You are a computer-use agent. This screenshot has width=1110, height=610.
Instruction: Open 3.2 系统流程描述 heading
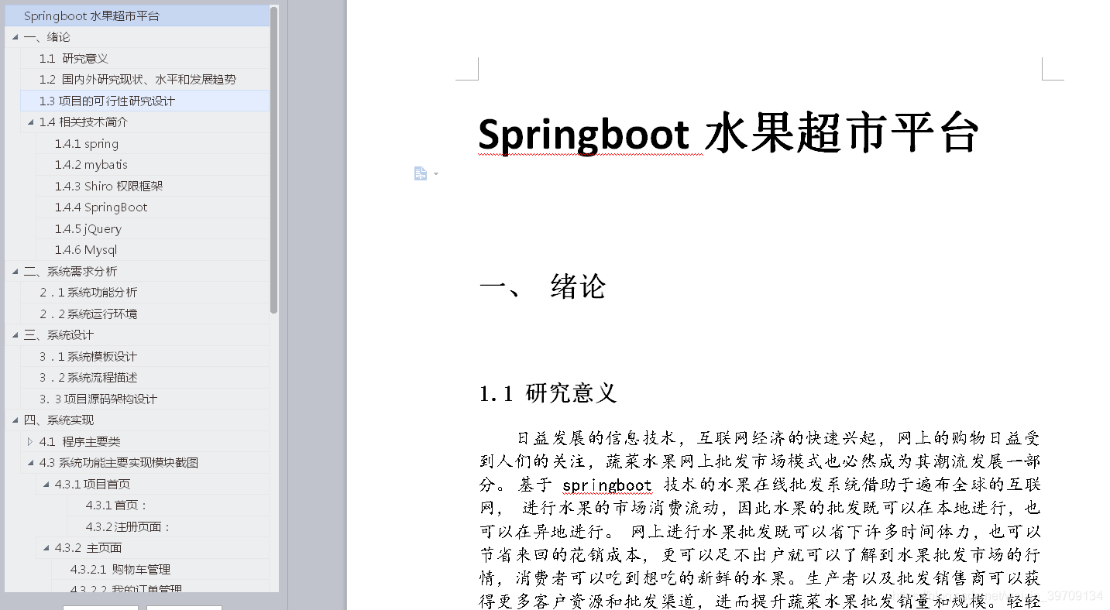[88, 378]
